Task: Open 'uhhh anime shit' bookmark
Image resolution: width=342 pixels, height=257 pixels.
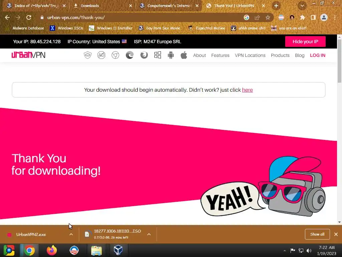Action: [248, 28]
